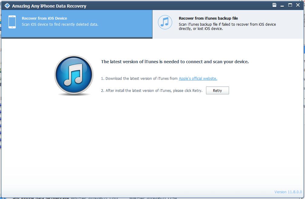This screenshot has width=305, height=199.
Task: Open the log/document icon in the title bar
Action: click(x=274, y=5)
